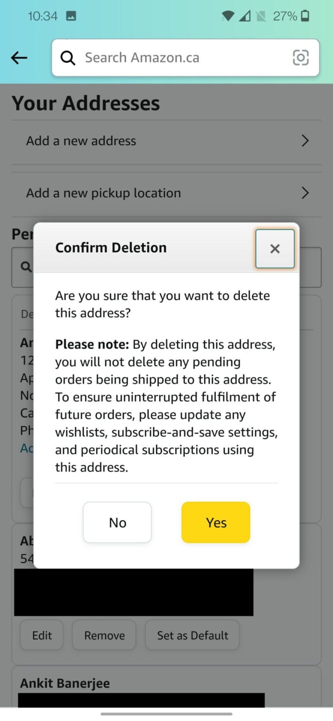This screenshot has width=333, height=721.
Task: Expand the Add a new pickup location row
Action: point(166,193)
